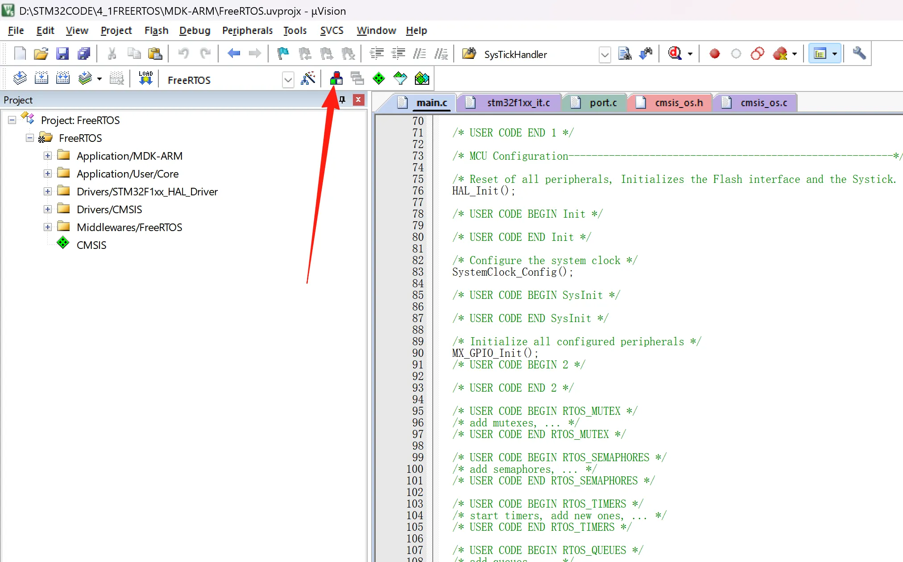Expand the Drivers/CMSIS group
The image size is (903, 562).
[x=48, y=209]
